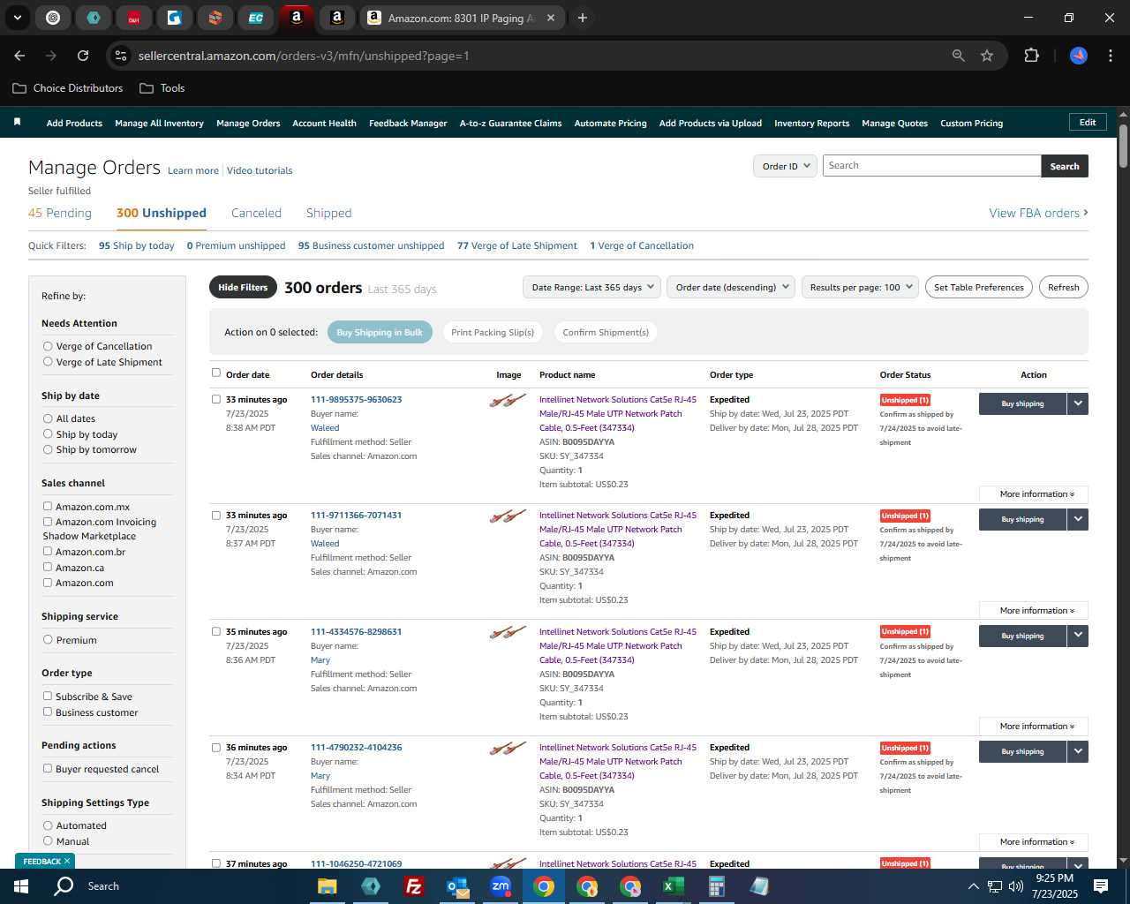The height and width of the screenshot is (904, 1130).
Task: Open the site information icon in address bar
Action: 121,56
